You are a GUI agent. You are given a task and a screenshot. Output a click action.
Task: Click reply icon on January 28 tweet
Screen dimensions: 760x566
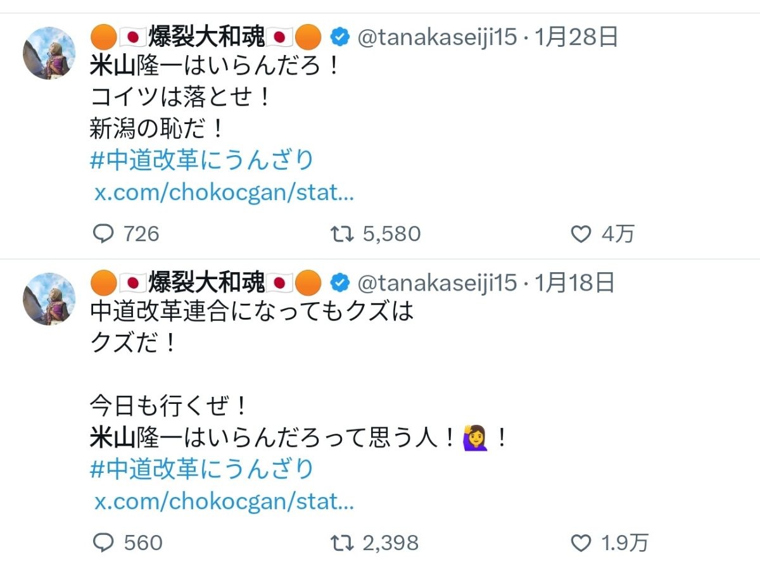[x=103, y=234]
